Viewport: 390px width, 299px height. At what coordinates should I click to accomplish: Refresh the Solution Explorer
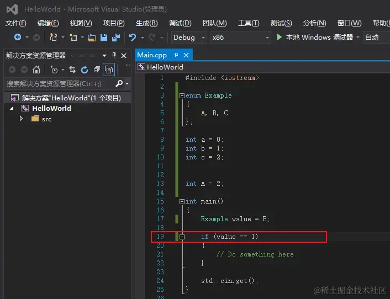coord(85,70)
